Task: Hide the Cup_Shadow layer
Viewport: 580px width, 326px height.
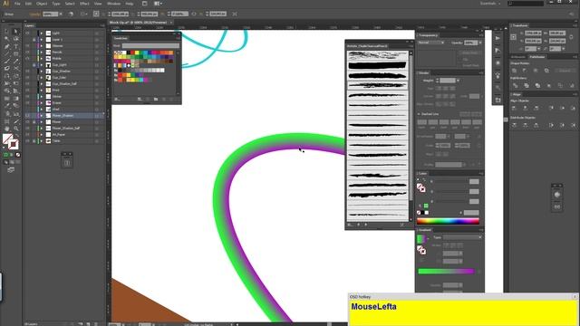Action: tap(28, 71)
